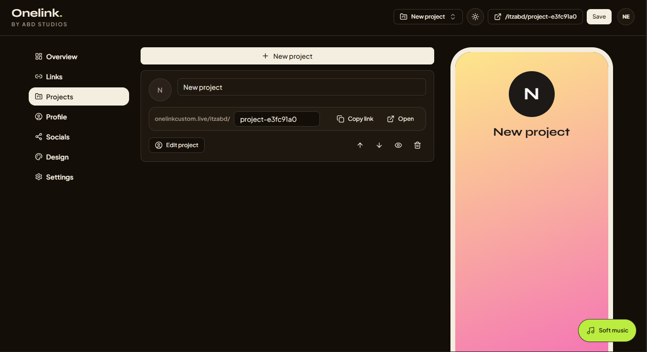This screenshot has height=352, width=647.
Task: Delete the project using the trash icon
Action: pyautogui.click(x=417, y=145)
